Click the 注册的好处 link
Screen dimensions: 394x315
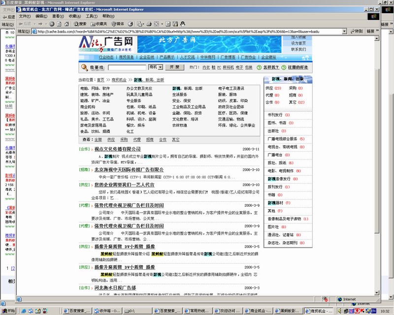tap(298, 67)
